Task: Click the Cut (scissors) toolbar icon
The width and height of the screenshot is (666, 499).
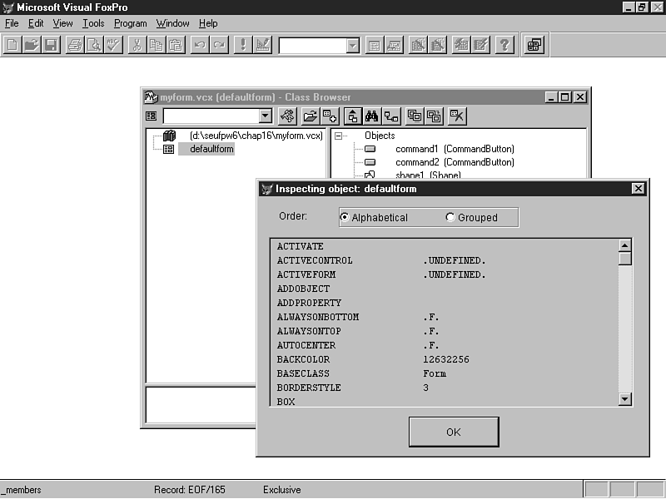Action: click(137, 45)
